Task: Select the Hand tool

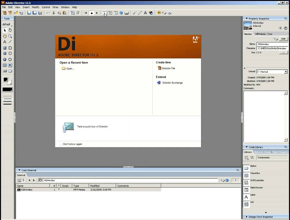Action: pos(5,36)
